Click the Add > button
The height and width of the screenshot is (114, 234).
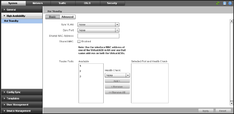tap(117, 81)
